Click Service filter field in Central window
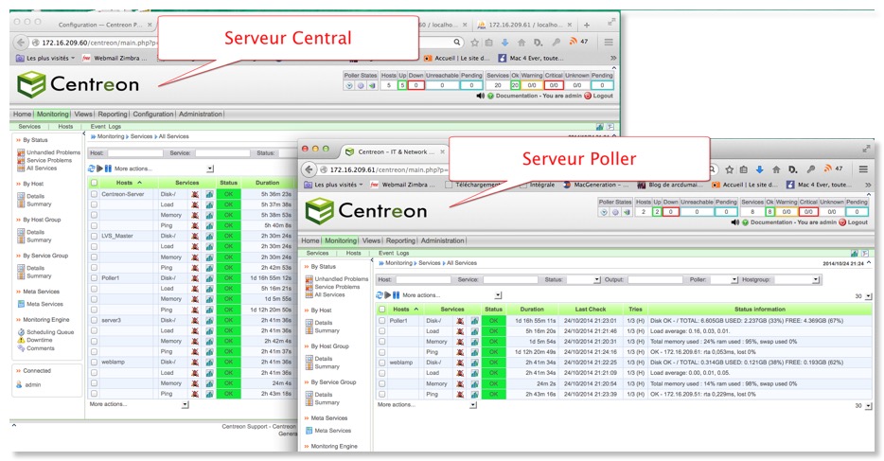 [222, 152]
